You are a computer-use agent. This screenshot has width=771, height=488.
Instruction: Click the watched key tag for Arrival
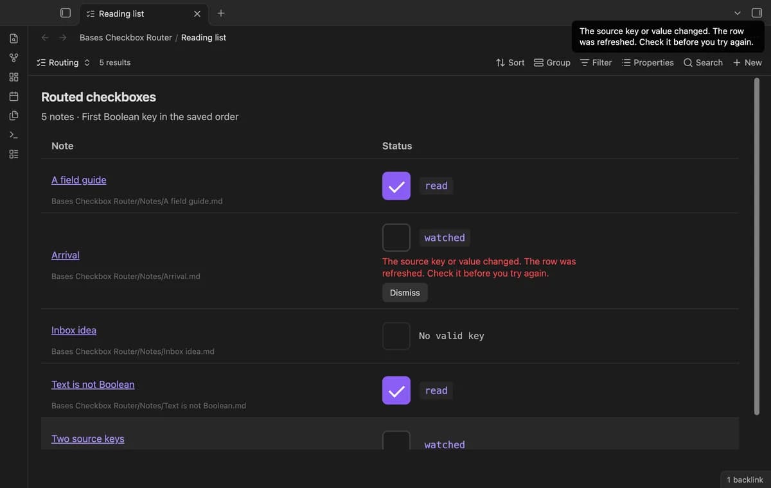pyautogui.click(x=445, y=238)
